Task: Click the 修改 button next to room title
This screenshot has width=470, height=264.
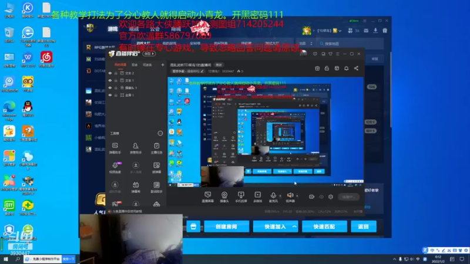Action: coord(219,65)
